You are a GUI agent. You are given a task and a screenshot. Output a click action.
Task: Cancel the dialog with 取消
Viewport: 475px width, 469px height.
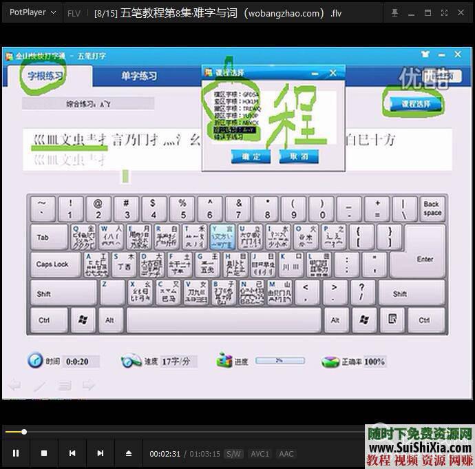(299, 156)
